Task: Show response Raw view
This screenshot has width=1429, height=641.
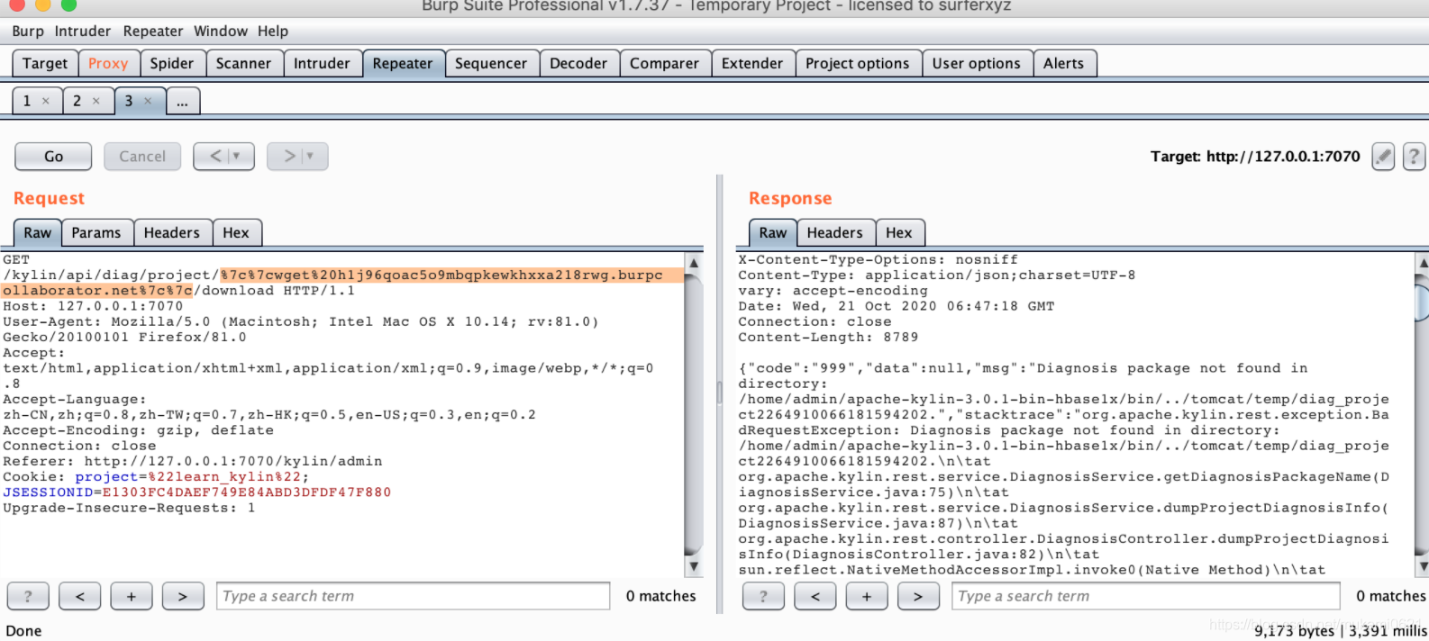Action: 773,233
